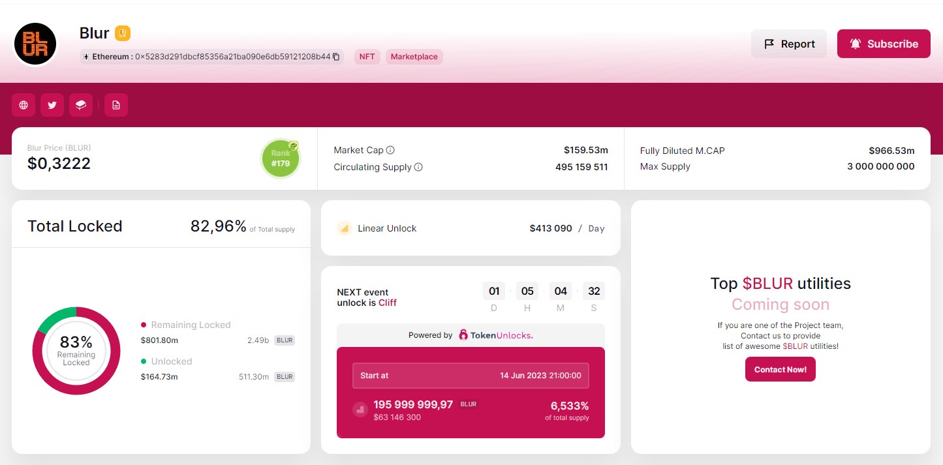943x465 pixels.
Task: Click the BLUR tag next to 2.49b
Action: tap(285, 340)
